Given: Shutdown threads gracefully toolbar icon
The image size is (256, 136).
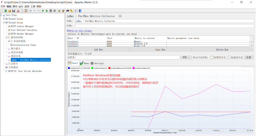Looking at the screenshot, I should click(x=55, y=11).
